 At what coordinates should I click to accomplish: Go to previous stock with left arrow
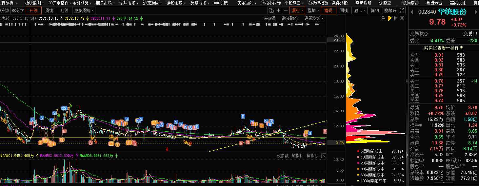(x=412, y=12)
